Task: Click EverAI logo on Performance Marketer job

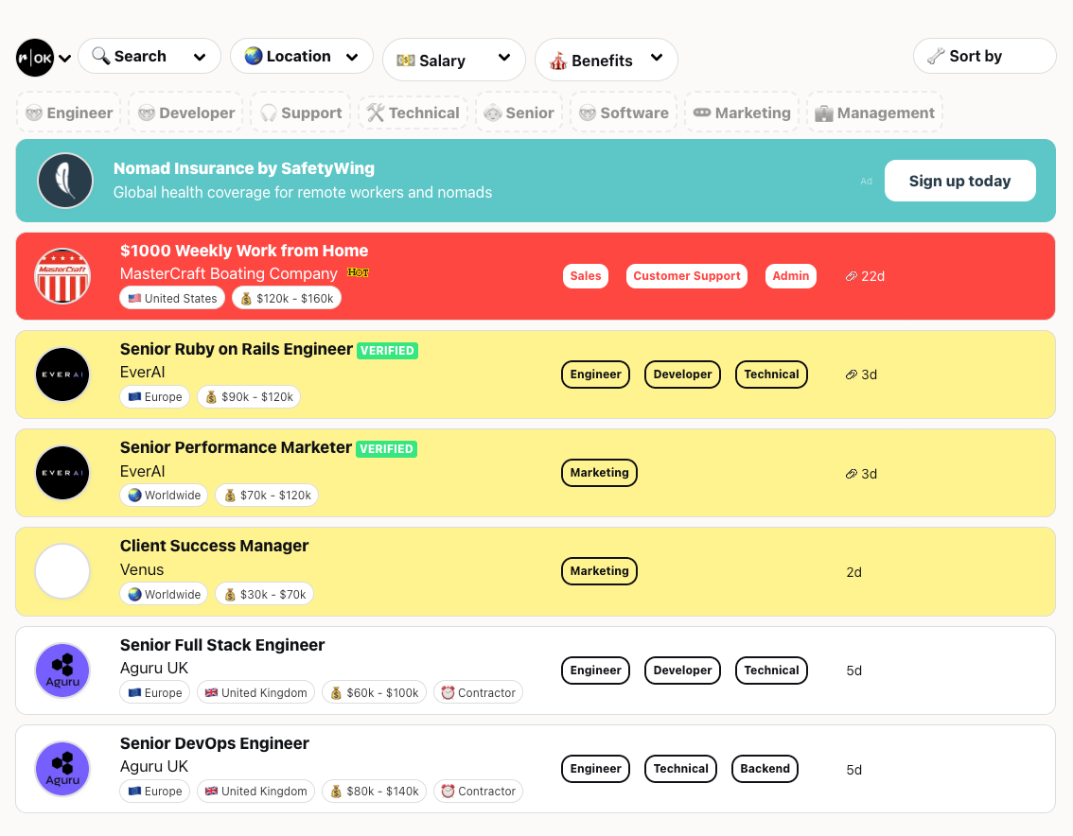Action: coord(62,473)
